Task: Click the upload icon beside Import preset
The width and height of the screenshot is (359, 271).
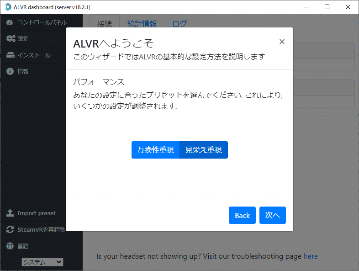Action: [10, 213]
